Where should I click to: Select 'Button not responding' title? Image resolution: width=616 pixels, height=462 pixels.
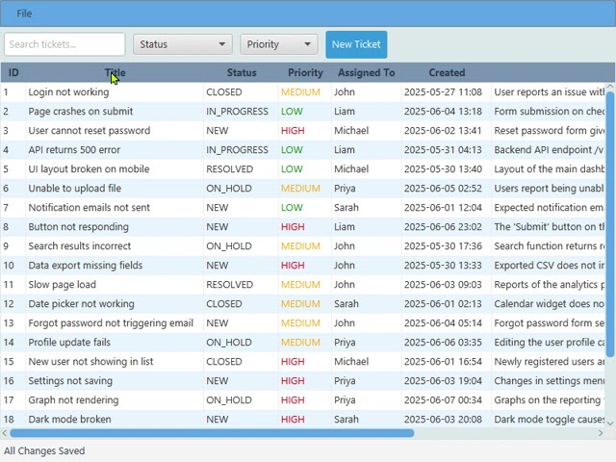pyautogui.click(x=79, y=227)
